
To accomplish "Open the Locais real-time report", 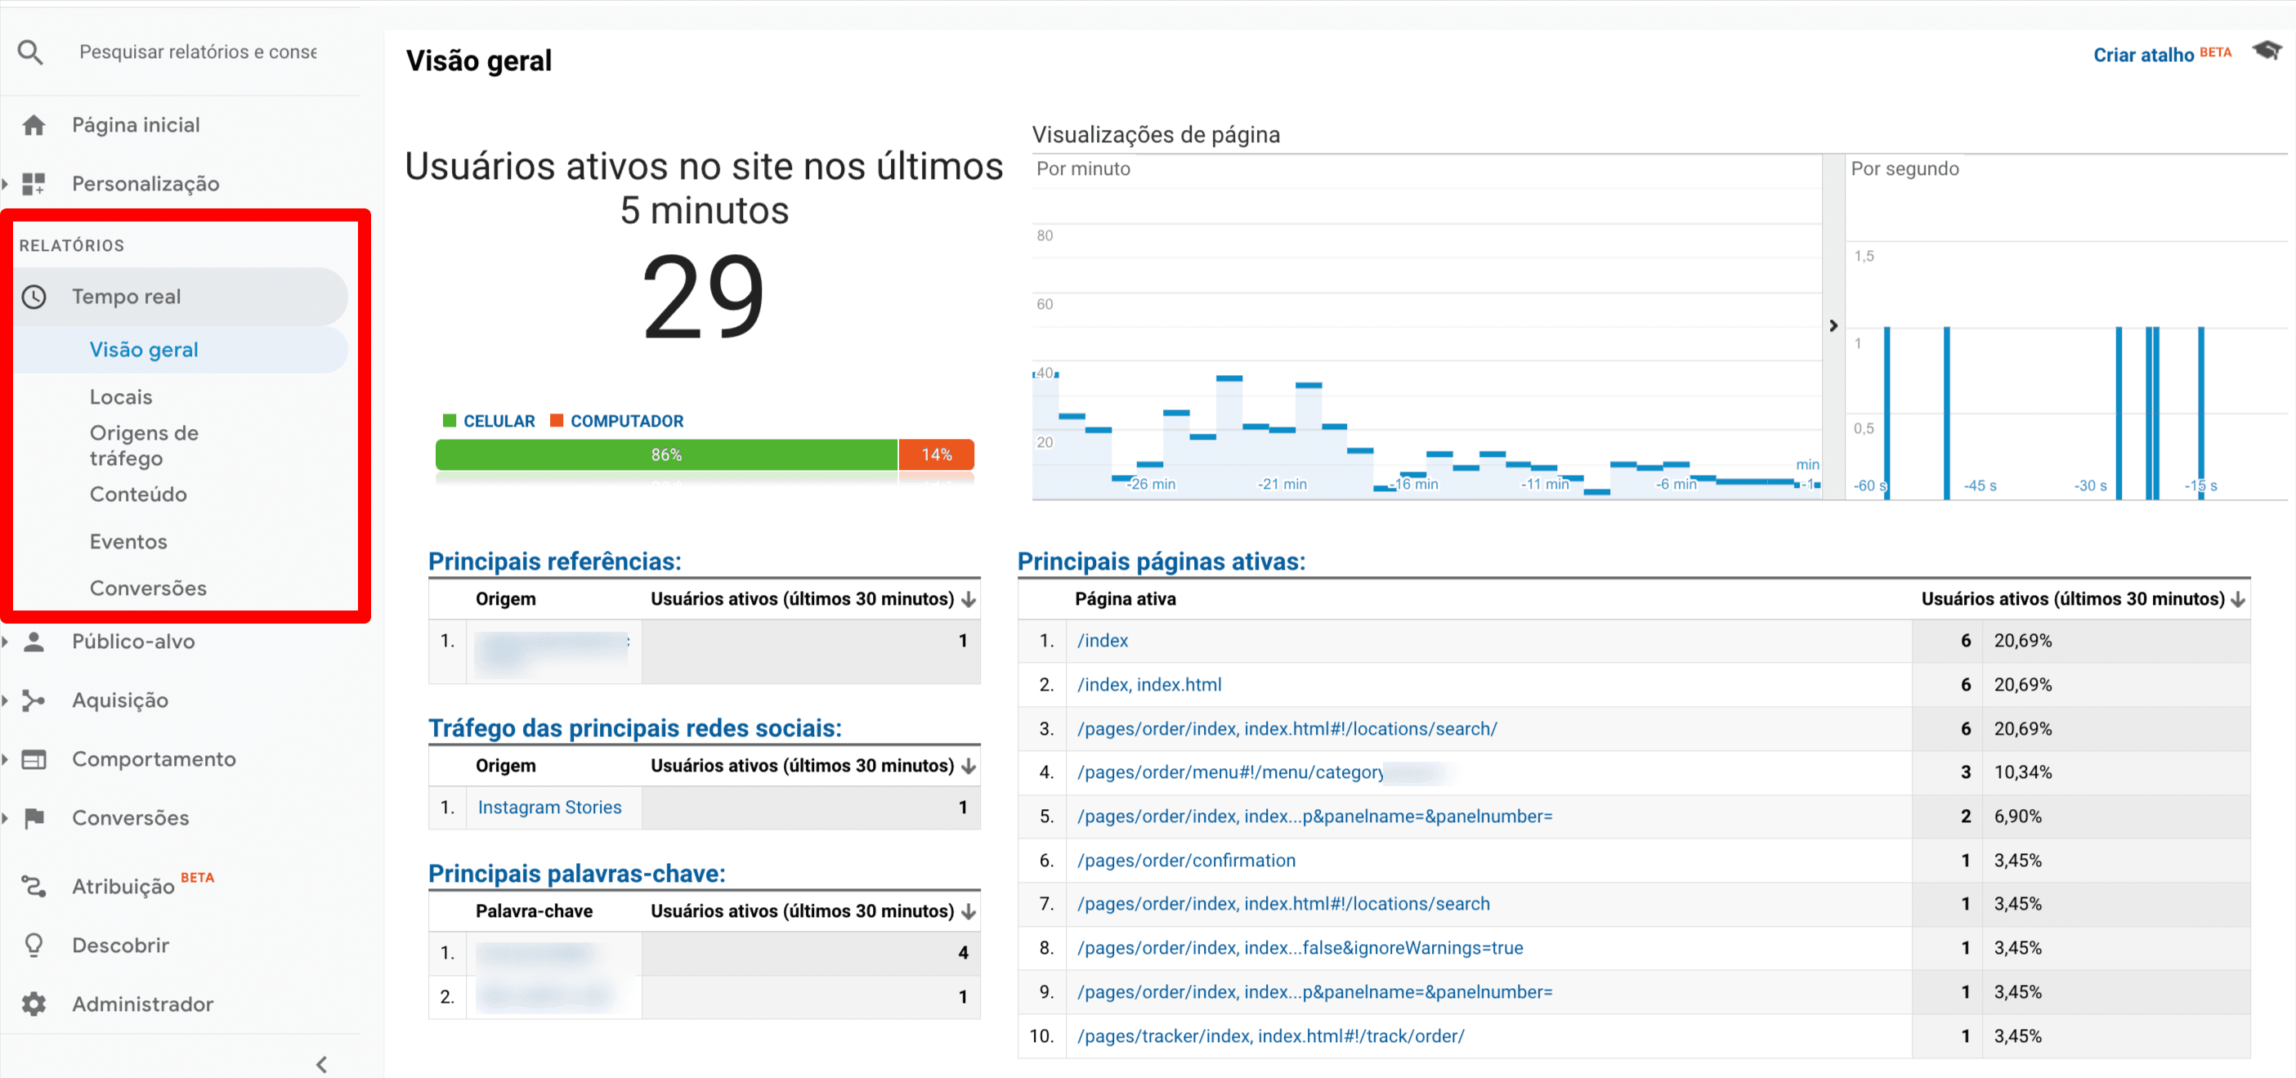I will (x=121, y=397).
